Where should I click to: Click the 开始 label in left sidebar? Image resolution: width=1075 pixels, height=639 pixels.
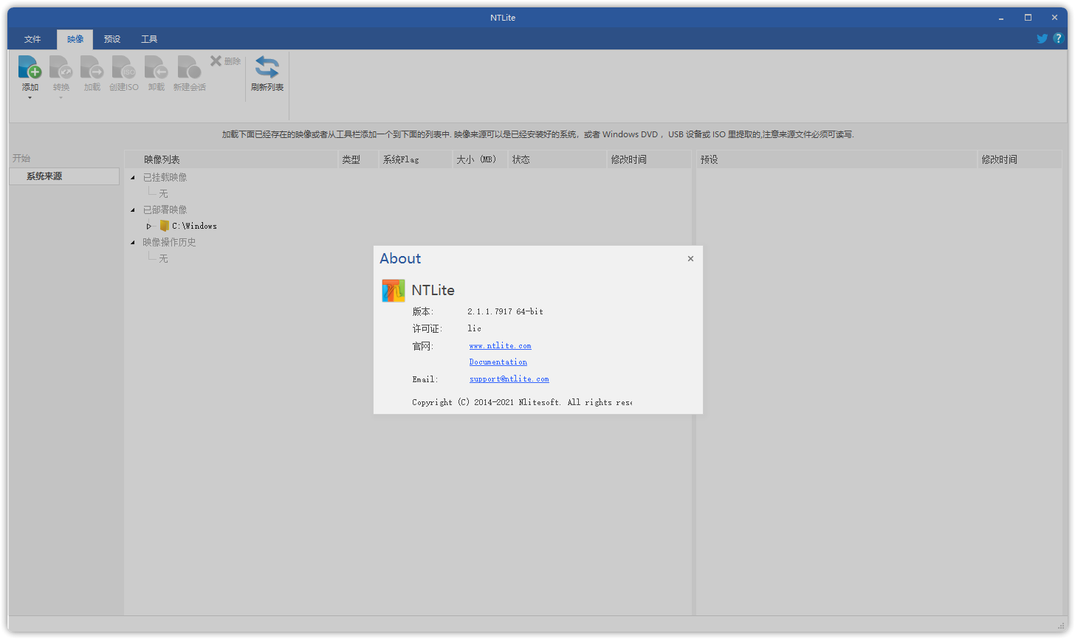point(21,159)
